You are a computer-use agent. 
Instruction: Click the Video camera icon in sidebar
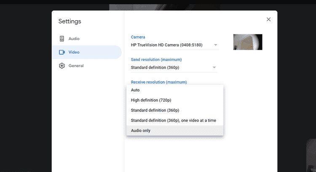(62, 52)
